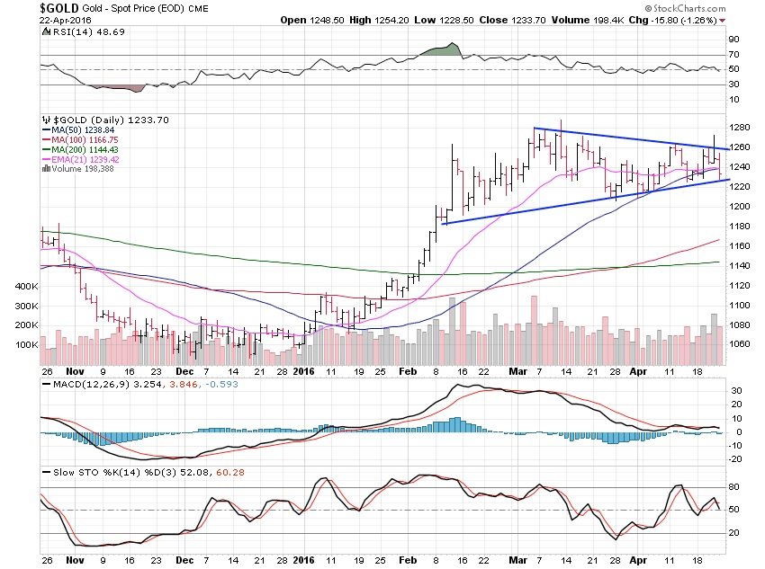Screen dimensions: 765x569
Task: Click the Feb label on price chart axis
Action: pos(408,371)
